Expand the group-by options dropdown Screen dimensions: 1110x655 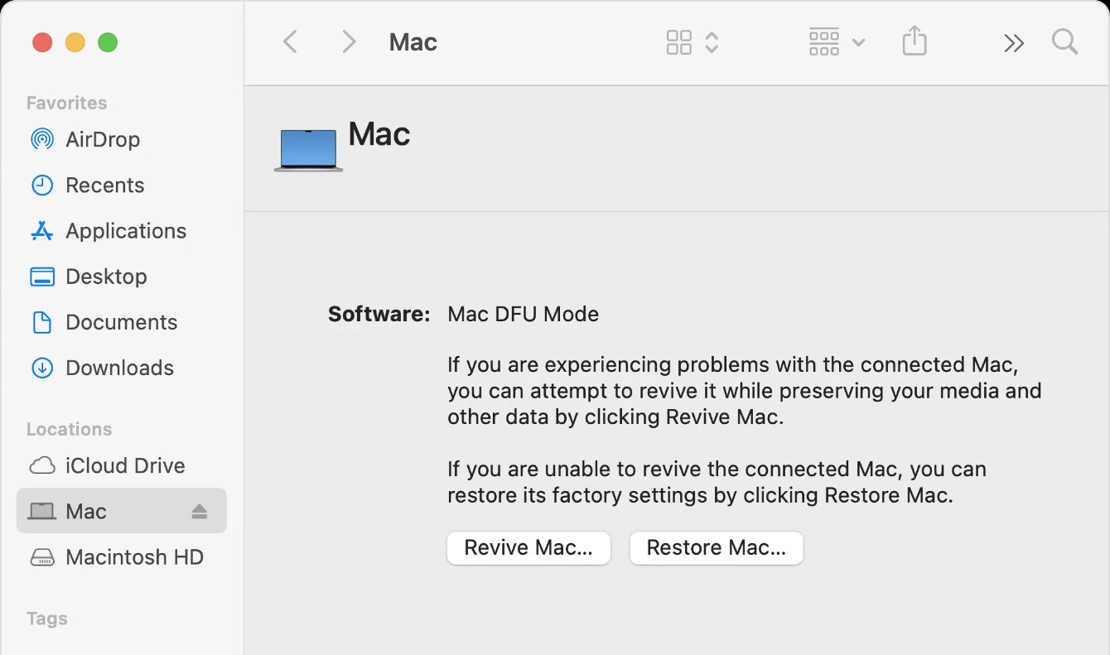tap(837, 42)
